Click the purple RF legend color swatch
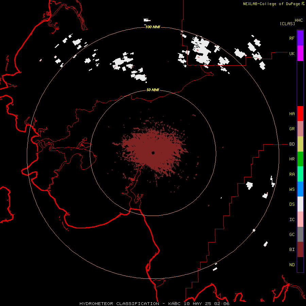The image size is (306, 306). tap(300, 38)
